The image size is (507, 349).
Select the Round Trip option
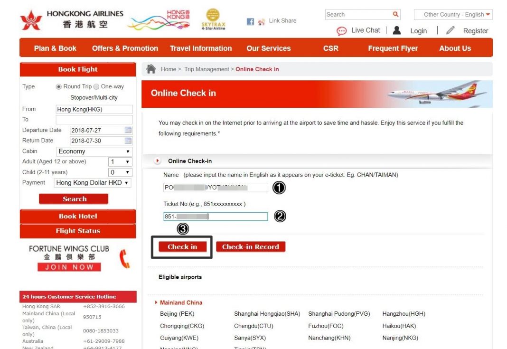58,87
